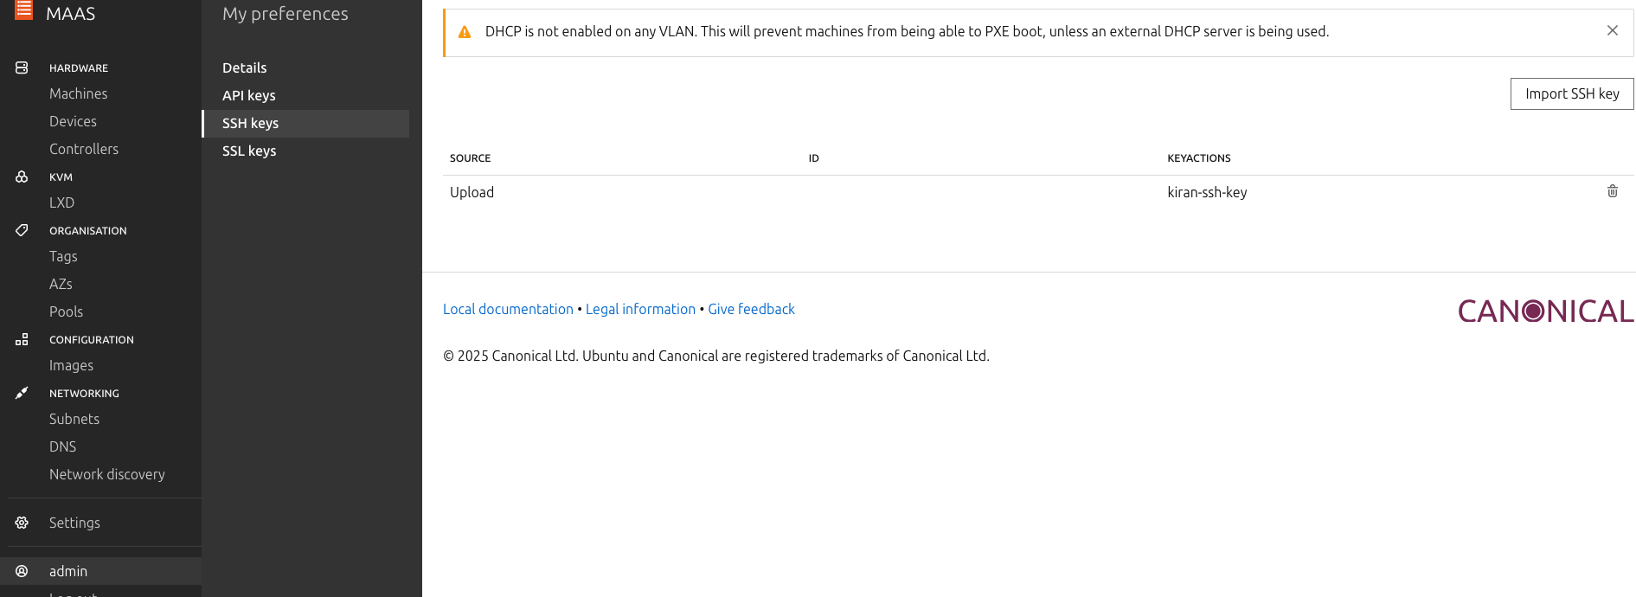The height and width of the screenshot is (597, 1636).
Task: Click the Configuration section icon
Action: tap(21, 339)
